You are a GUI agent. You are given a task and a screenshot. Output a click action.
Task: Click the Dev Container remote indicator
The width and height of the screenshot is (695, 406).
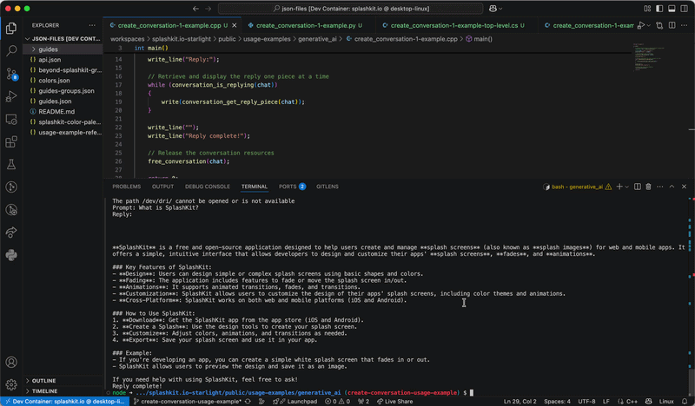click(x=64, y=402)
